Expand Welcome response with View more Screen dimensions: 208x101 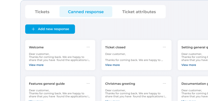36,65
